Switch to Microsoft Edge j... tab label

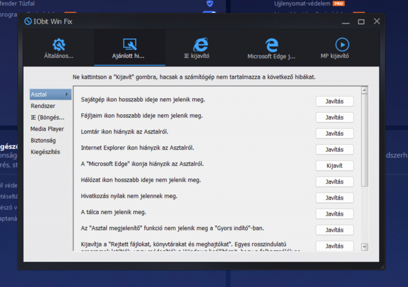(x=272, y=56)
